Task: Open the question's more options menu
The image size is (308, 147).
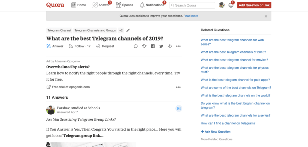Action: tap(178, 46)
